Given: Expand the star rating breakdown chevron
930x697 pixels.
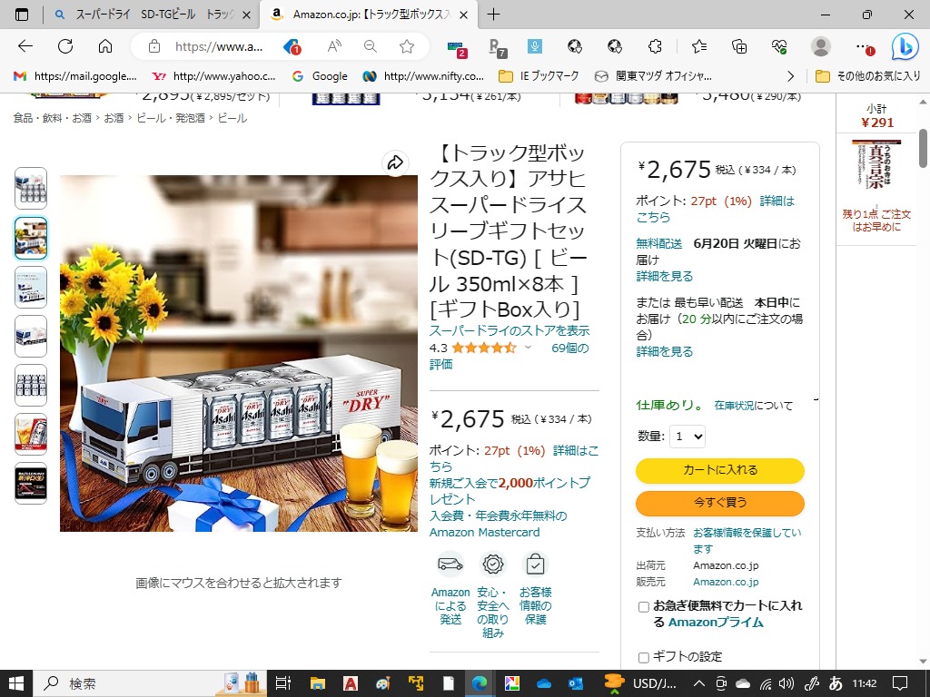Looking at the screenshot, I should click(528, 348).
